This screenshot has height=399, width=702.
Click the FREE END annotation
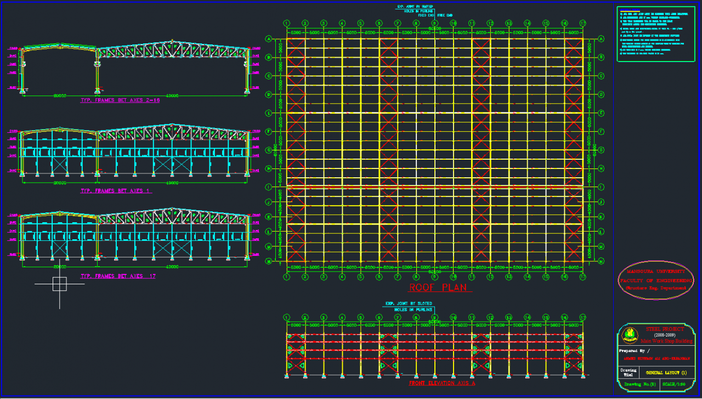[445, 15]
